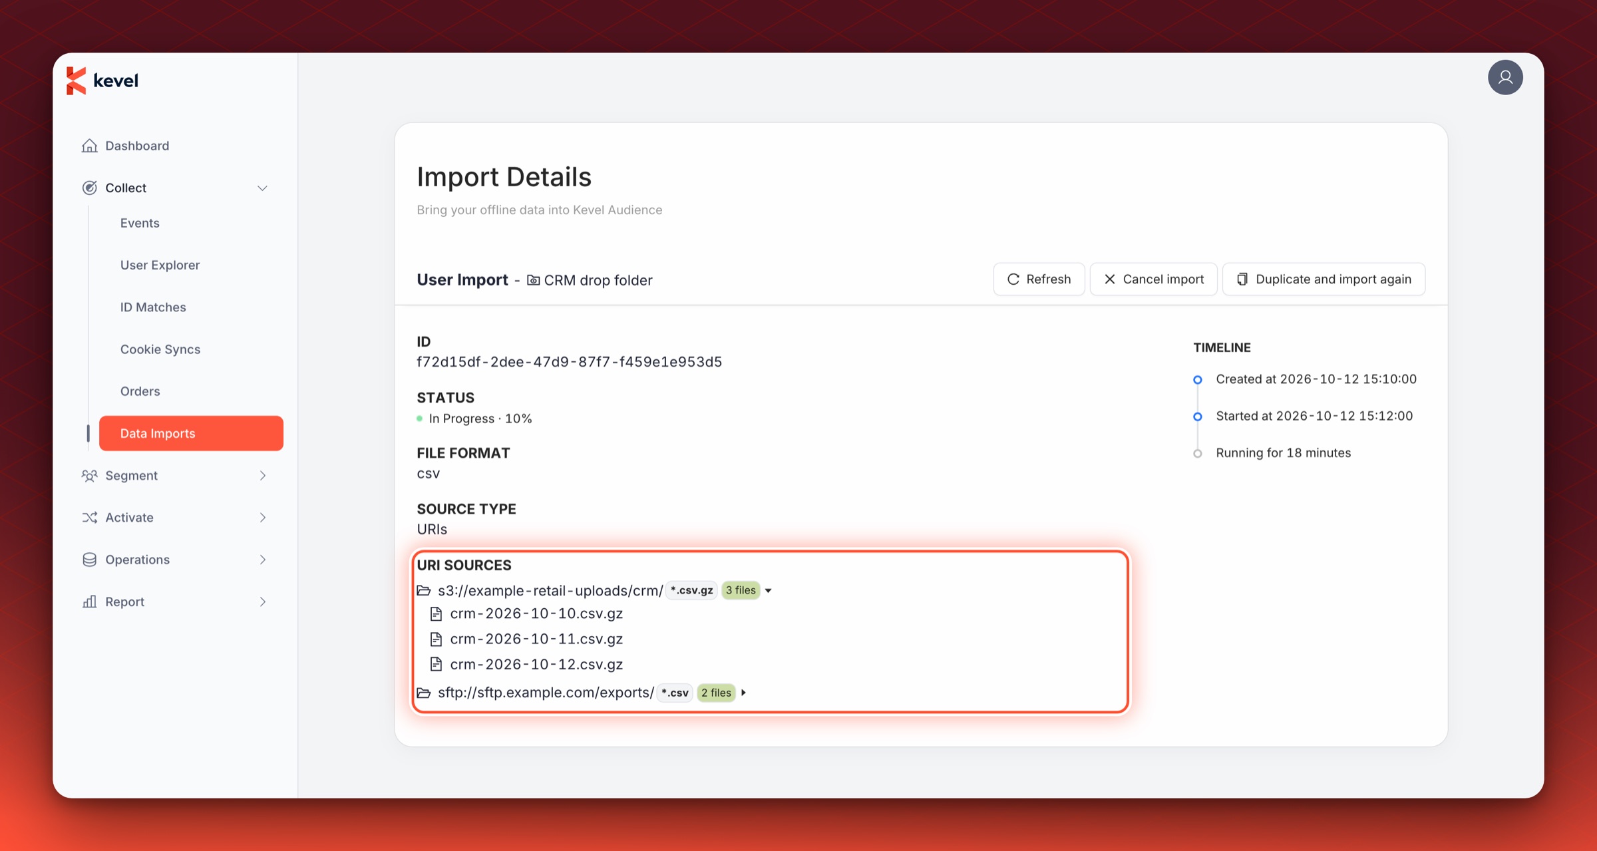Click the *.csv.gz pattern badge
The height and width of the screenshot is (851, 1597).
point(691,590)
